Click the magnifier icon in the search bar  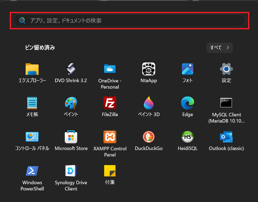pos(22,20)
